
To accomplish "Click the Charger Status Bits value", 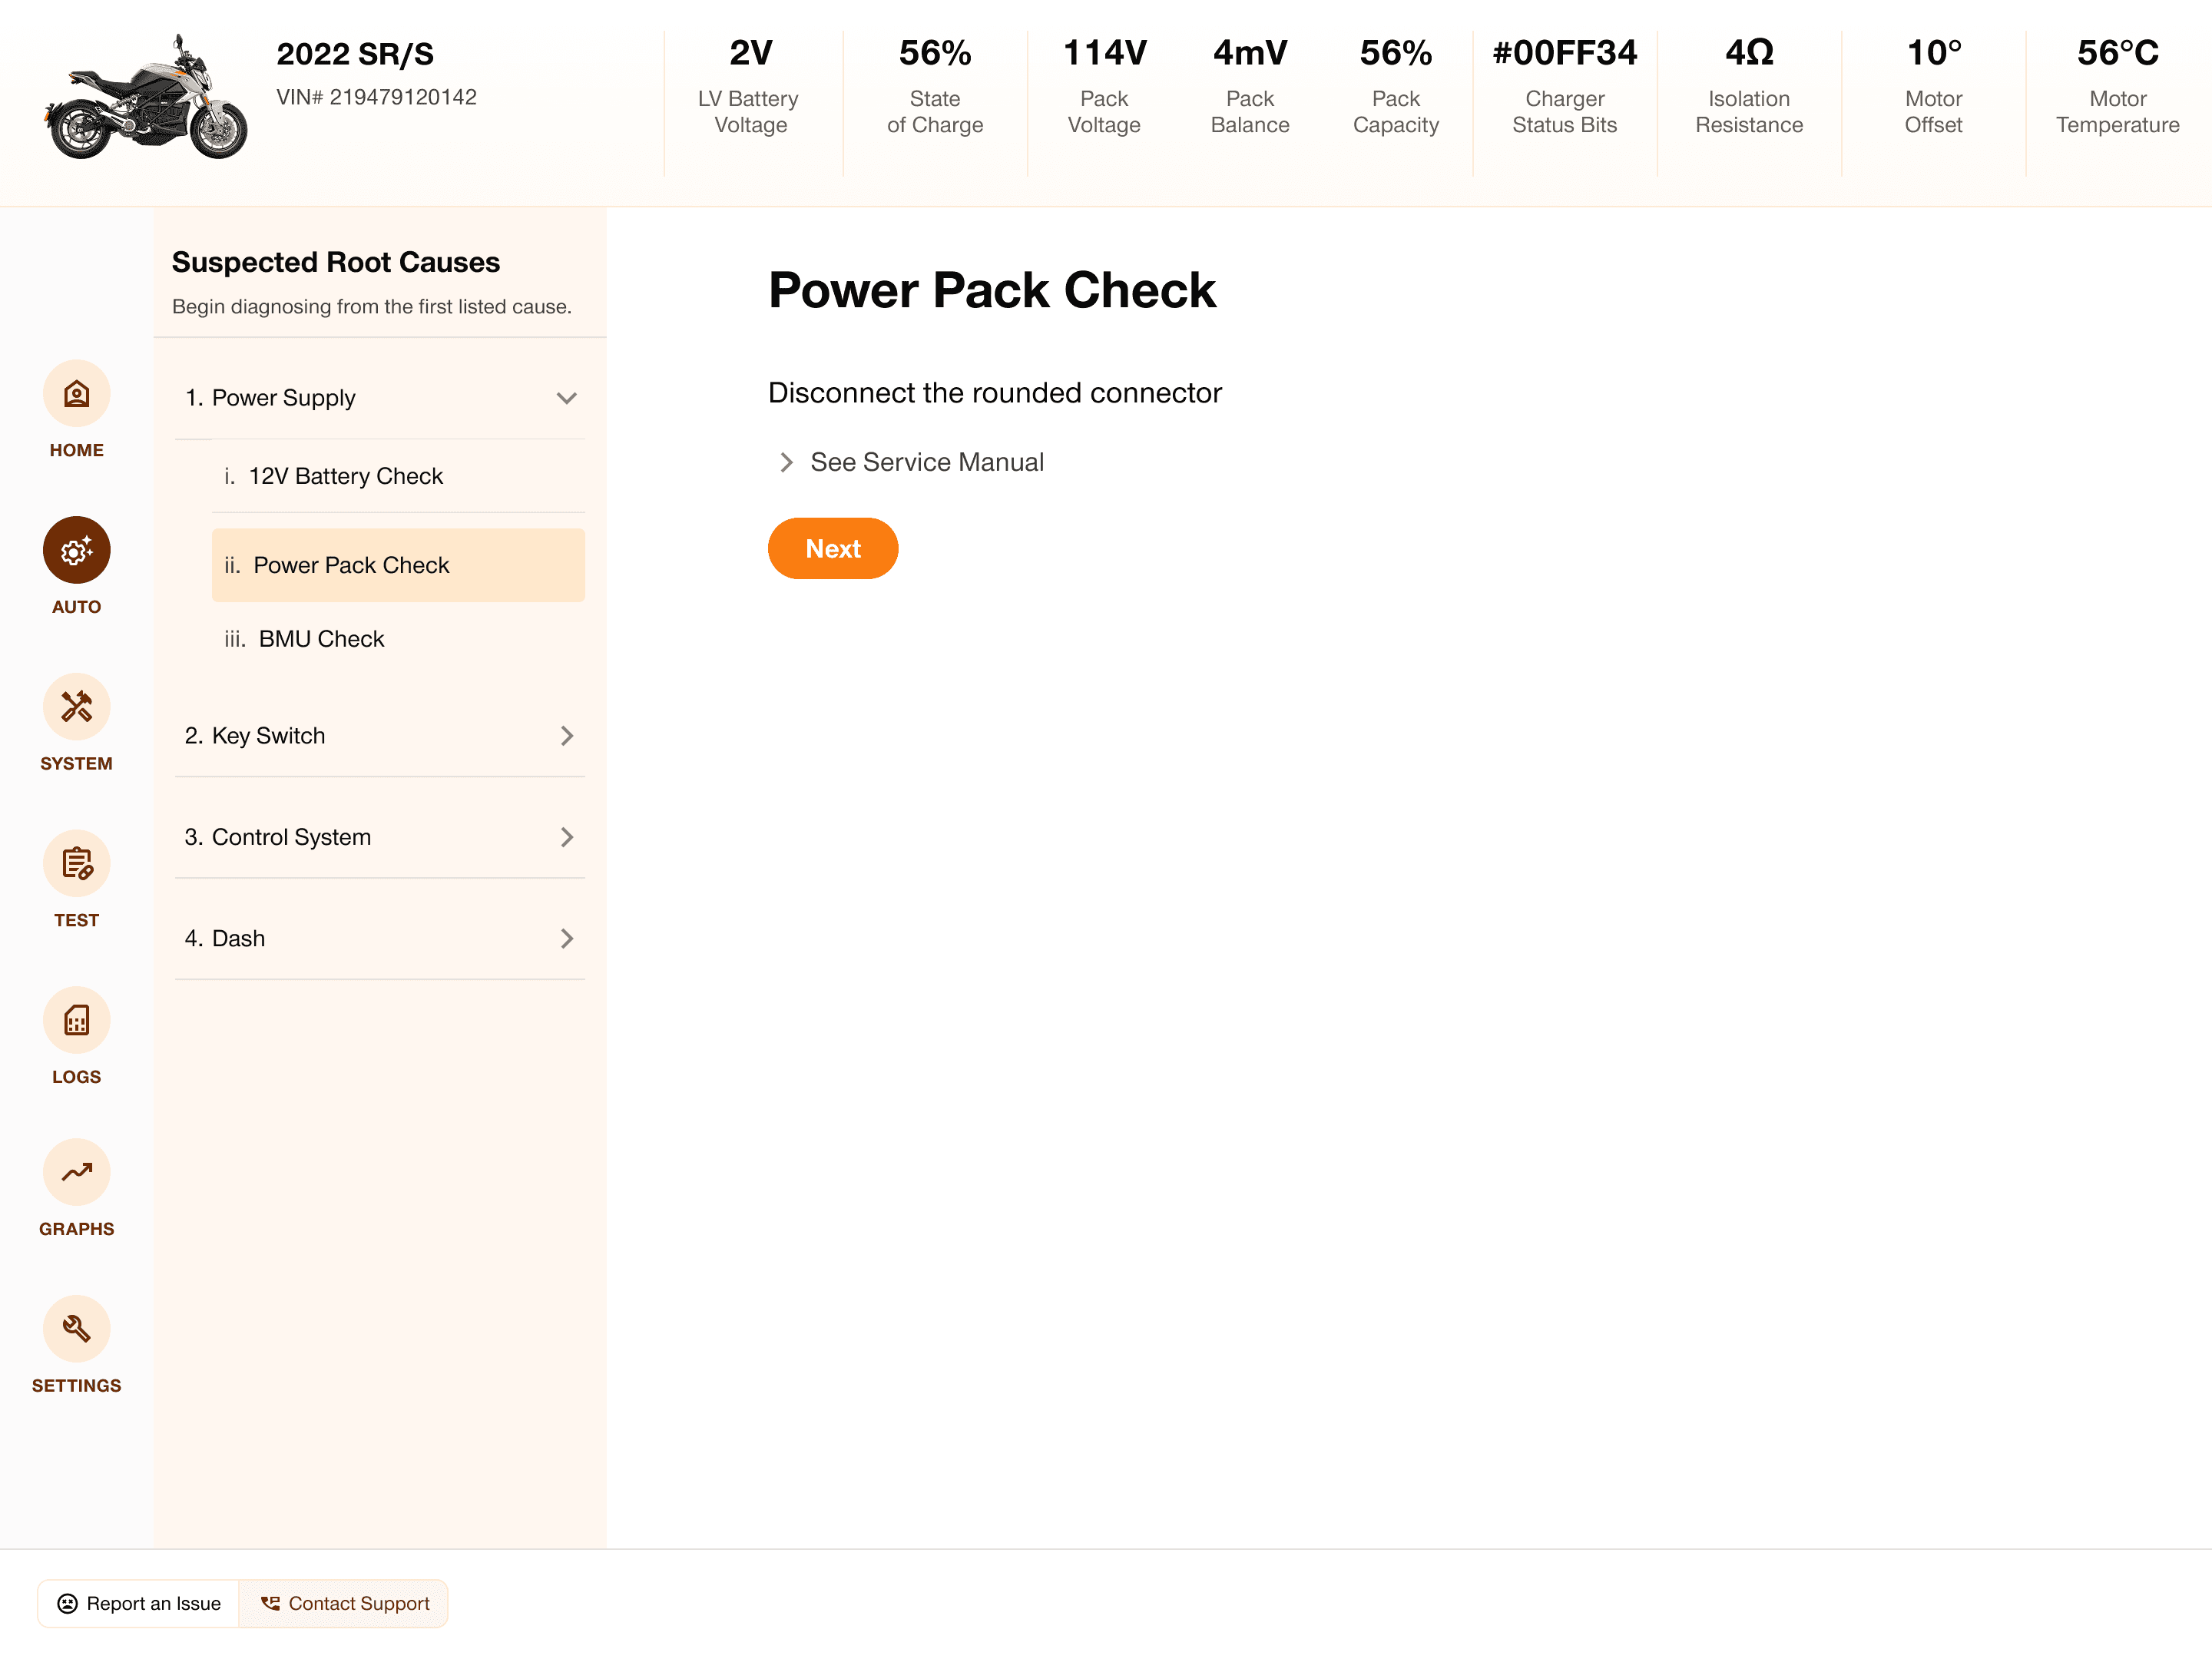I will [x=1564, y=53].
